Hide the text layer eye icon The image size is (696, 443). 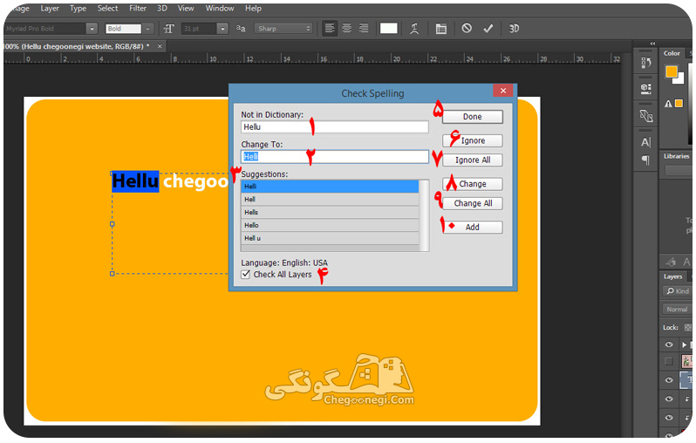click(x=669, y=380)
